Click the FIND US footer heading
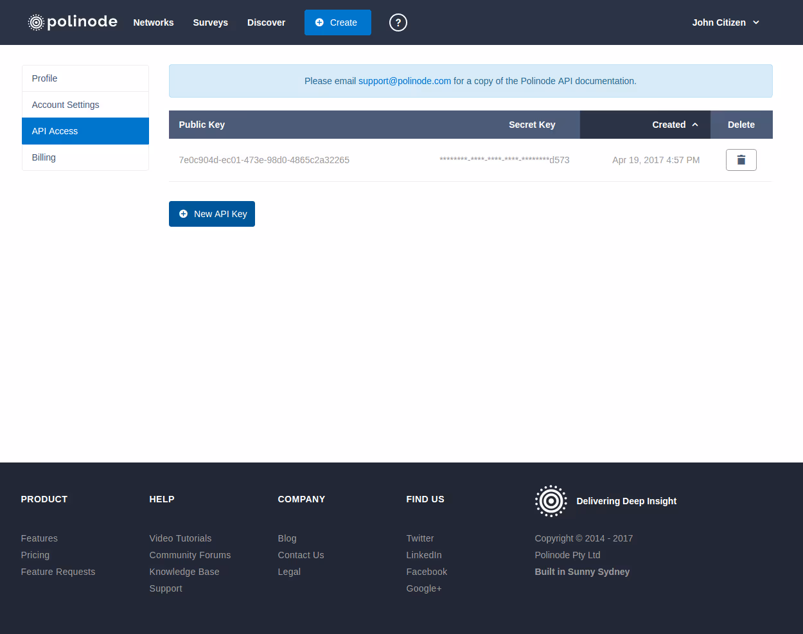This screenshot has width=803, height=634. (x=425, y=499)
